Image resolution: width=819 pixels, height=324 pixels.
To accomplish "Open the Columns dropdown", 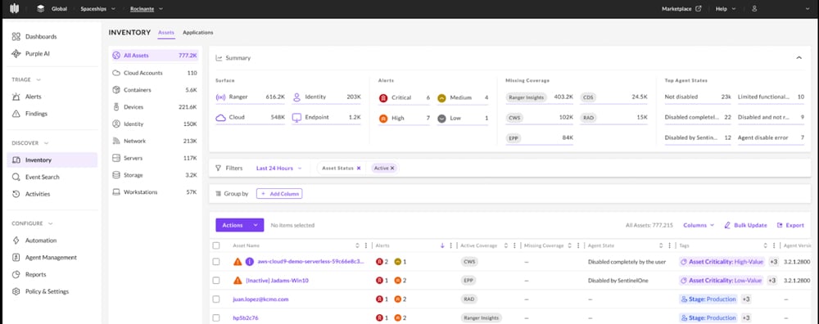I will (699, 225).
